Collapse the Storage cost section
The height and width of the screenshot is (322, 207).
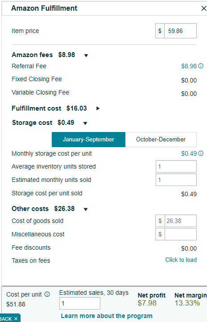click(x=85, y=123)
